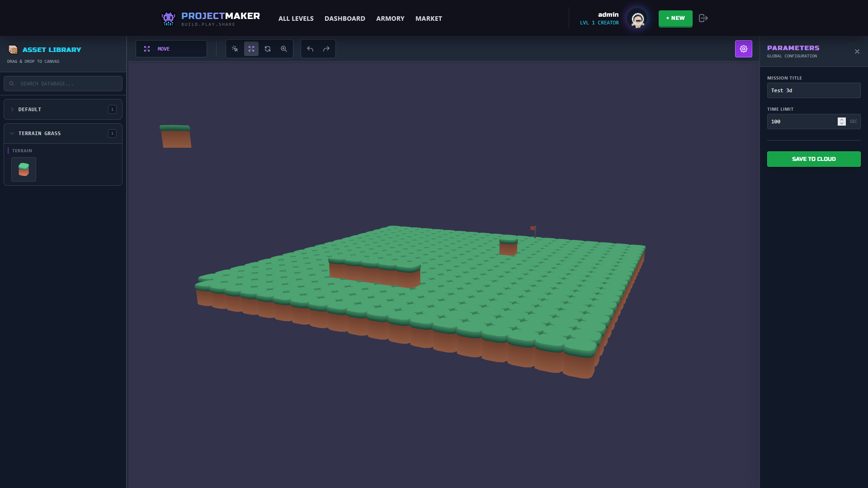Activate the Move tool in the toolbar

coord(251,49)
